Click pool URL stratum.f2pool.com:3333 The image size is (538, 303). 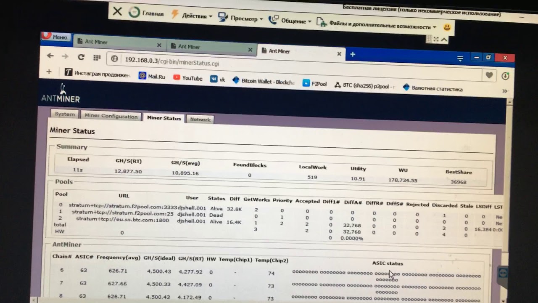coord(123,206)
